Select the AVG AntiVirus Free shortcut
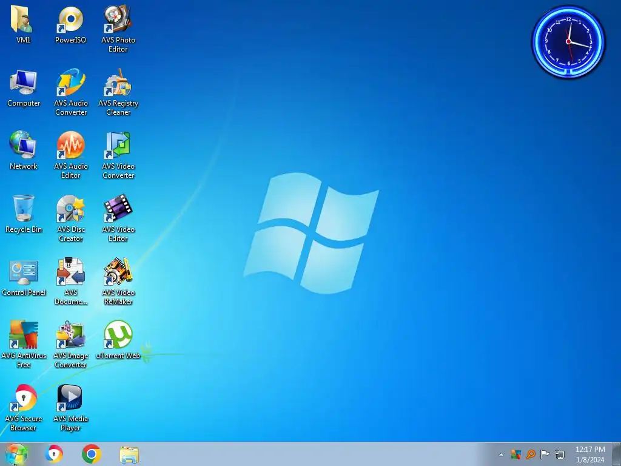The height and width of the screenshot is (466, 621). pyautogui.click(x=24, y=345)
